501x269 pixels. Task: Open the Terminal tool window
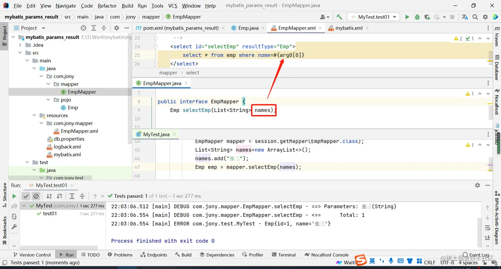[x=284, y=255]
